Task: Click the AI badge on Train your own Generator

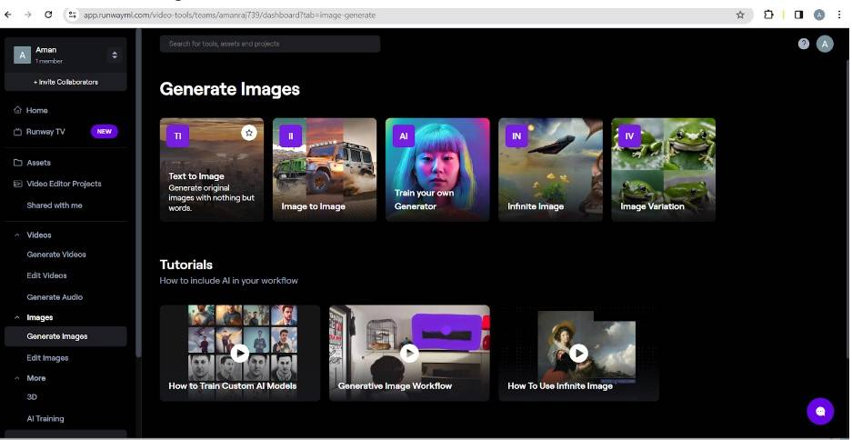Action: click(404, 135)
